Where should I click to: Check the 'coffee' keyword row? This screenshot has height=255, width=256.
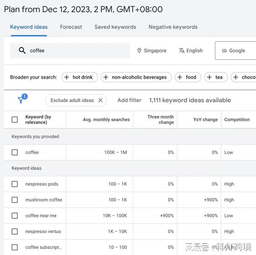[x=15, y=153]
